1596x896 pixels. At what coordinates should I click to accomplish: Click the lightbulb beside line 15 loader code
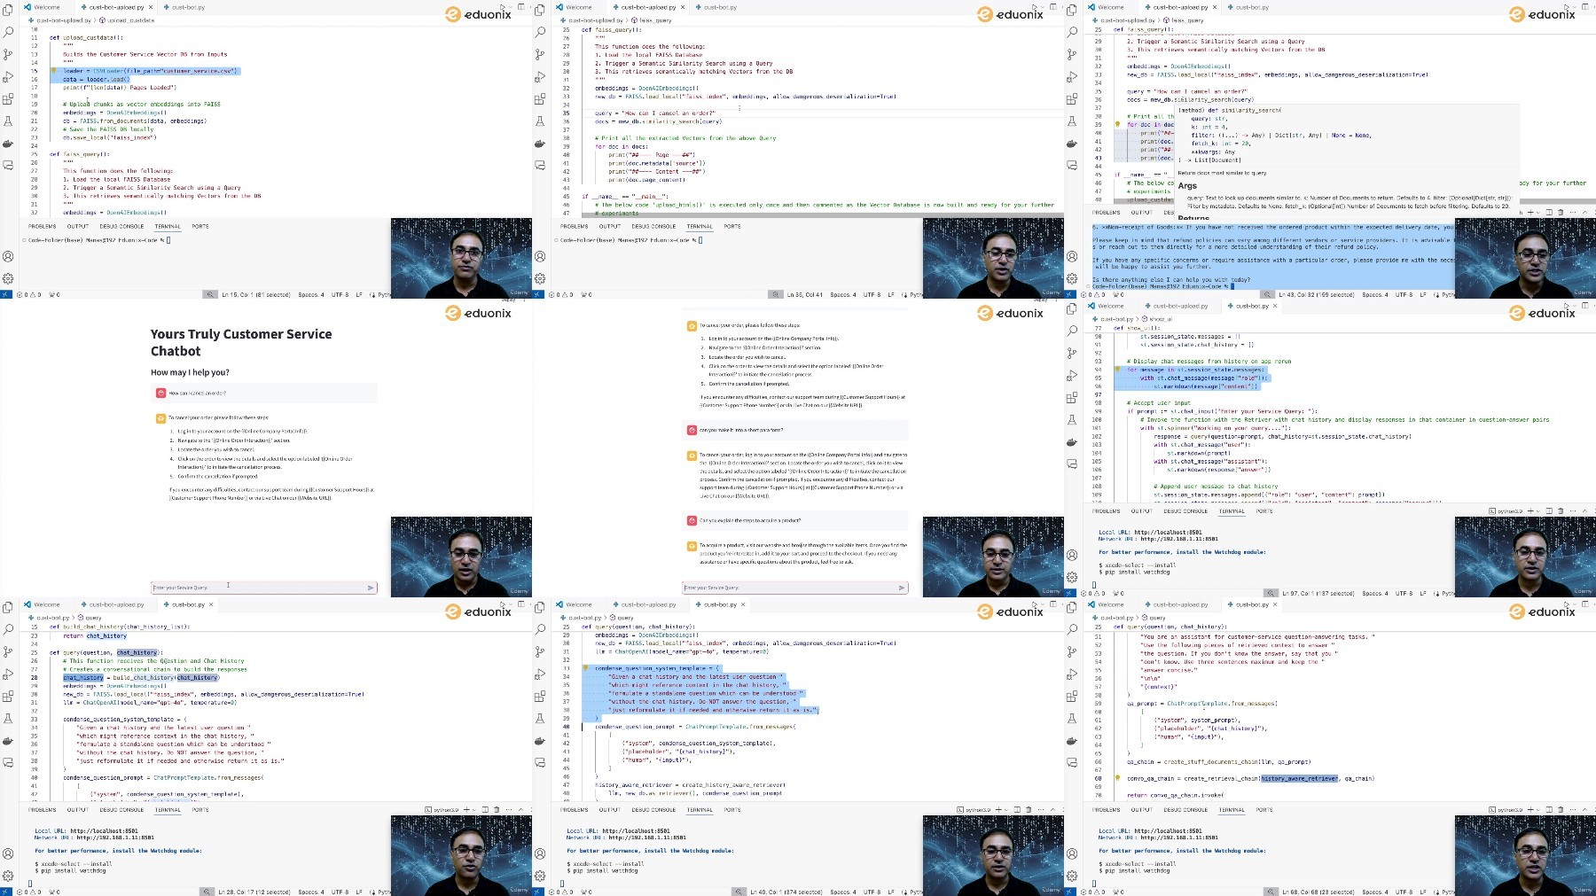click(53, 71)
